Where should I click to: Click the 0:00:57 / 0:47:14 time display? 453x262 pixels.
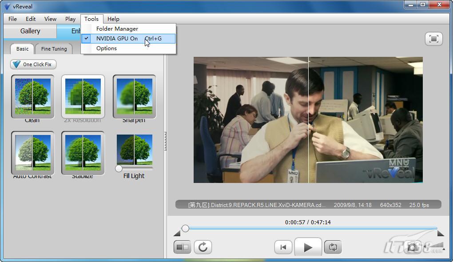click(308, 222)
